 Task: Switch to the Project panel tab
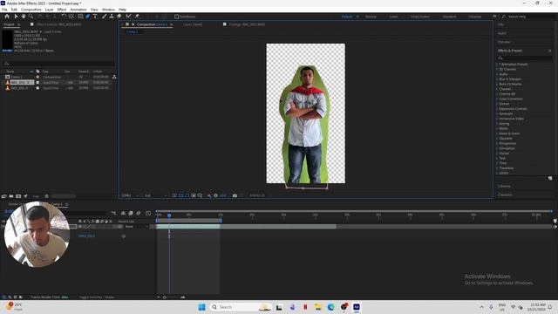click(x=10, y=24)
